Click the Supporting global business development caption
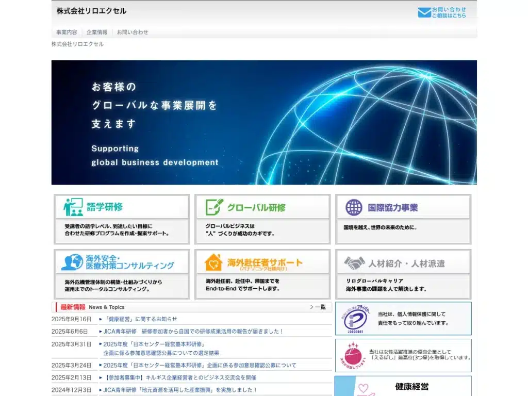This screenshot has width=528, height=396. pos(155,156)
